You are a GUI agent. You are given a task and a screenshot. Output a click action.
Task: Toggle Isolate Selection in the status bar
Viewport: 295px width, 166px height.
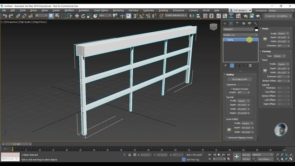click(x=124, y=155)
